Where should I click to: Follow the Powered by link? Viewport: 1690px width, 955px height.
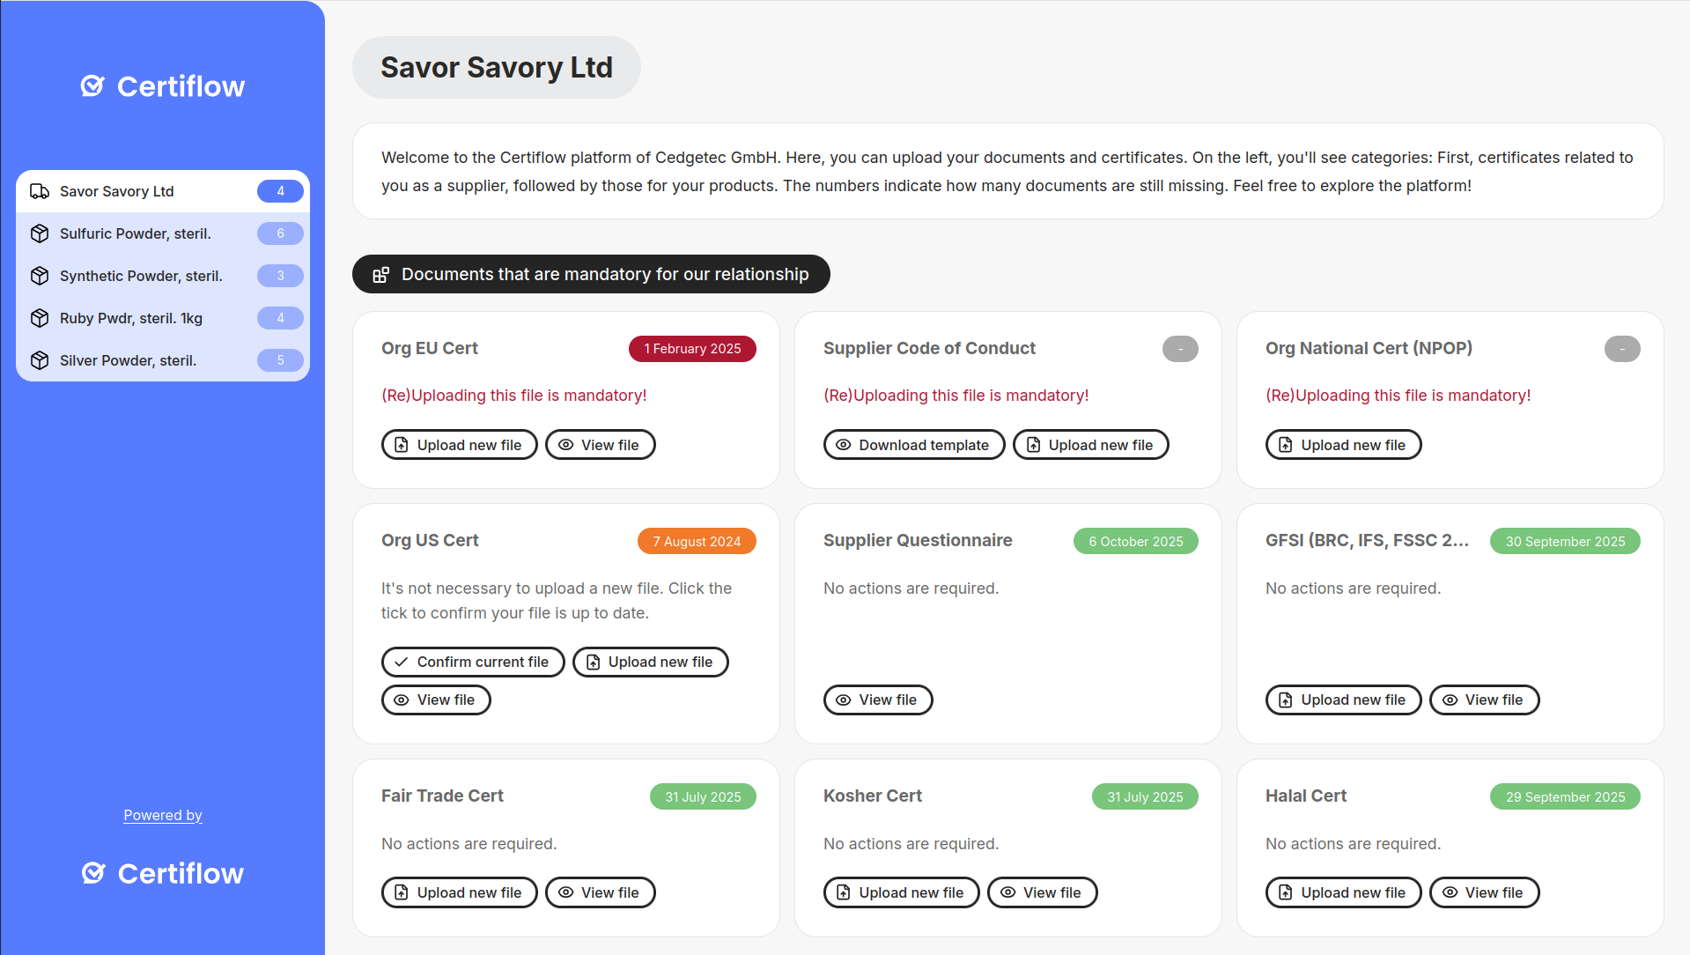pos(163,815)
